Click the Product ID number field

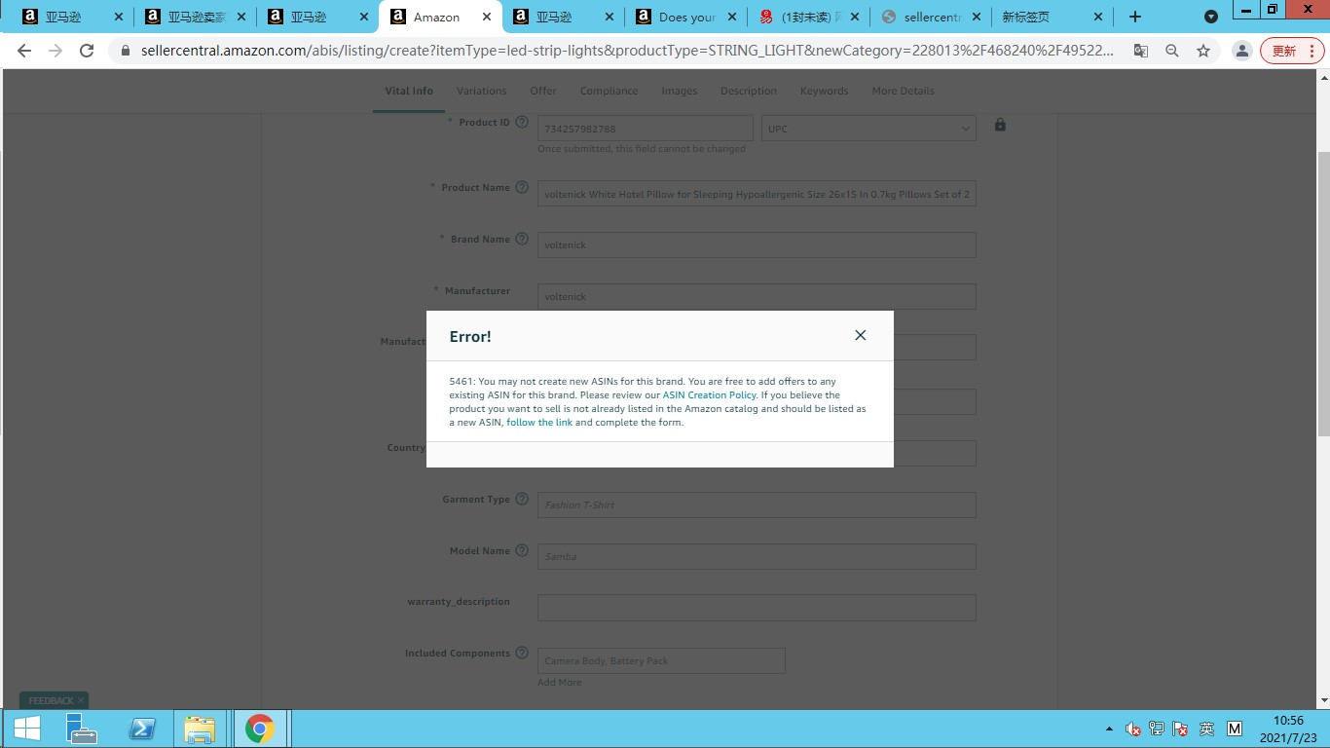point(646,129)
